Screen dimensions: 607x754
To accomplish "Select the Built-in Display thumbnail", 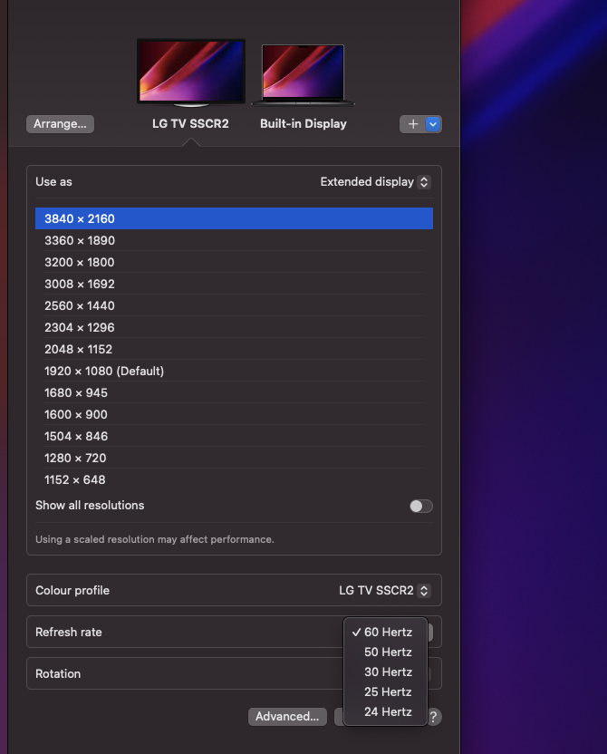I will pyautogui.click(x=303, y=72).
